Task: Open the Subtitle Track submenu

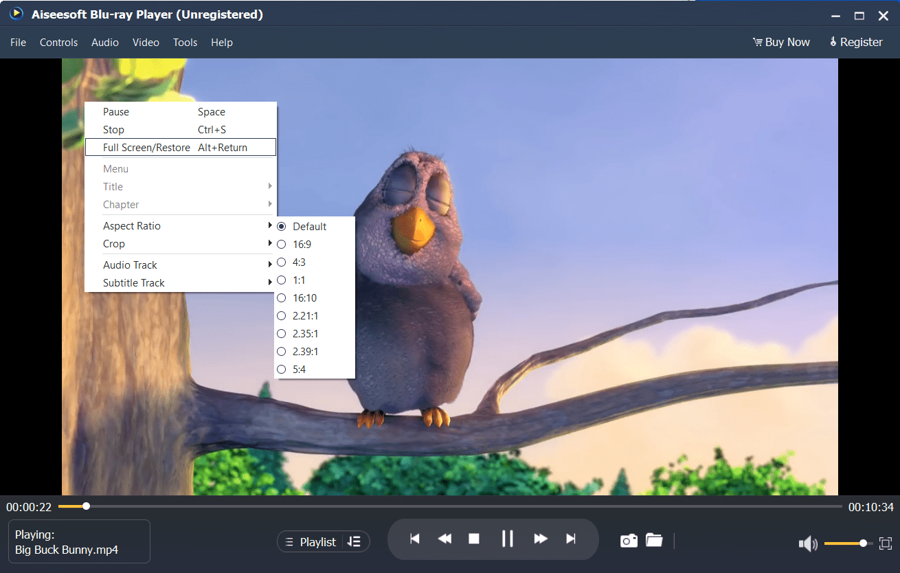Action: pyautogui.click(x=180, y=282)
